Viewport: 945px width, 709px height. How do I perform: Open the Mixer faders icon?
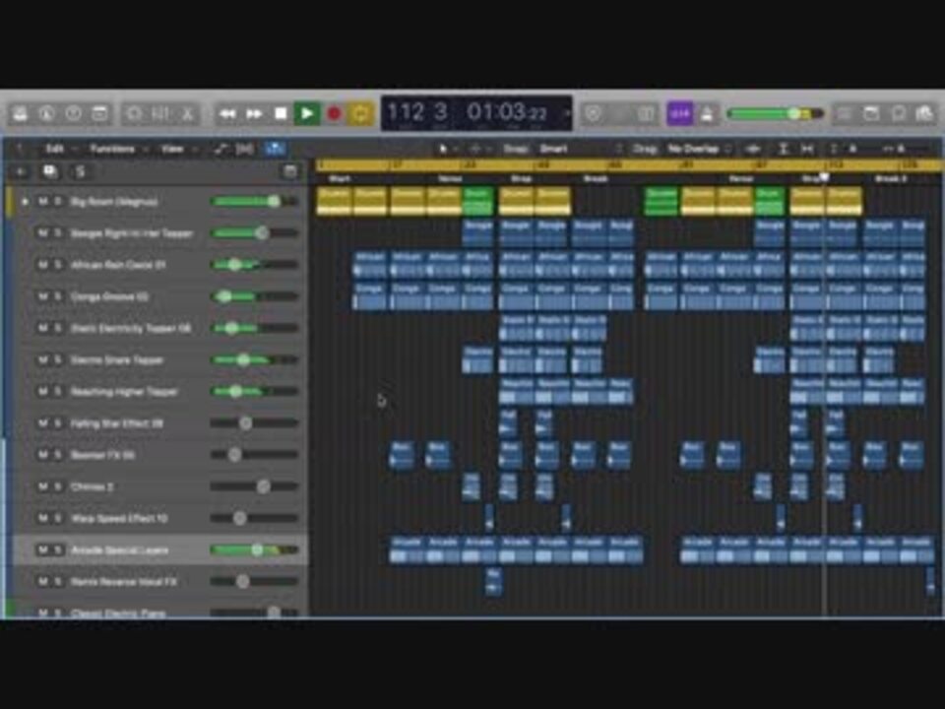[160, 113]
